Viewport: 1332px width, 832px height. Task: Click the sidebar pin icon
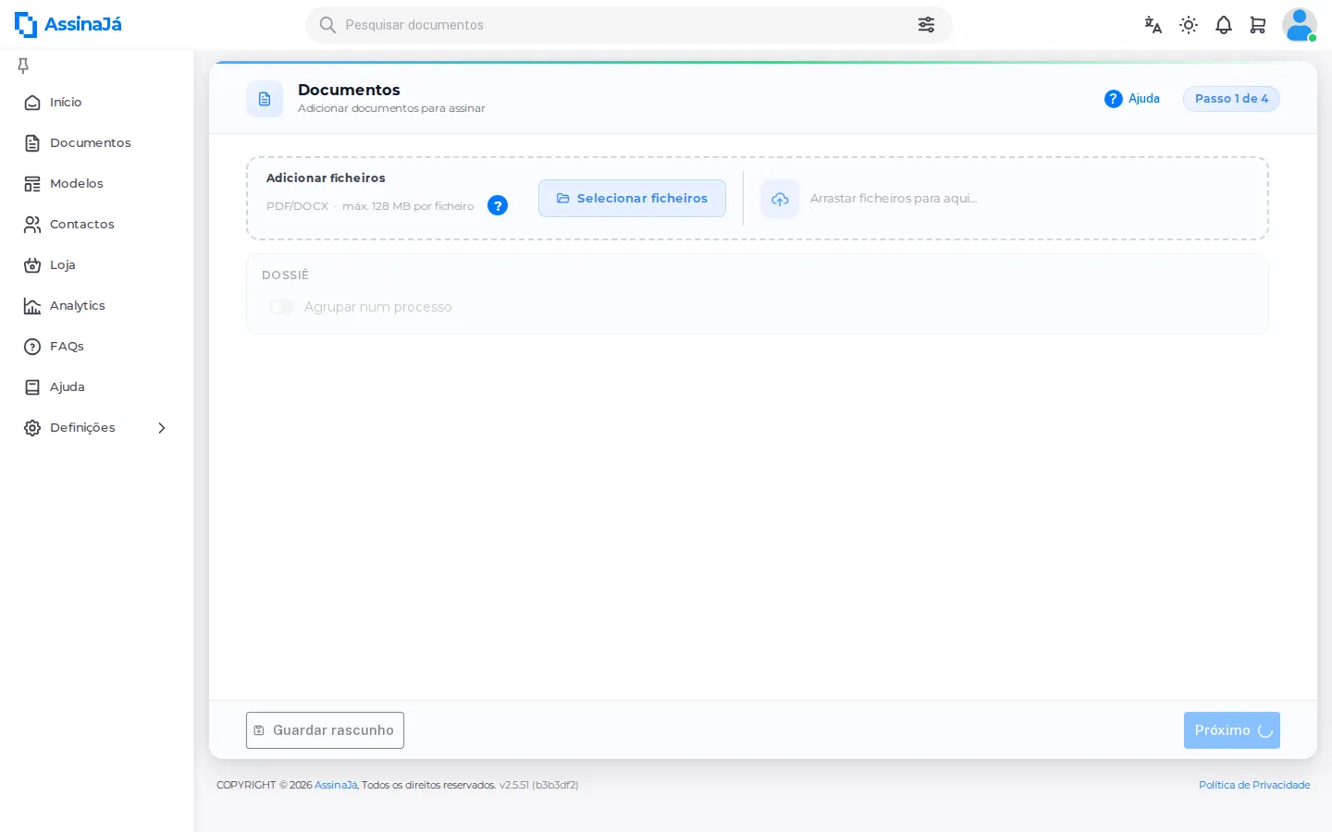(x=23, y=66)
